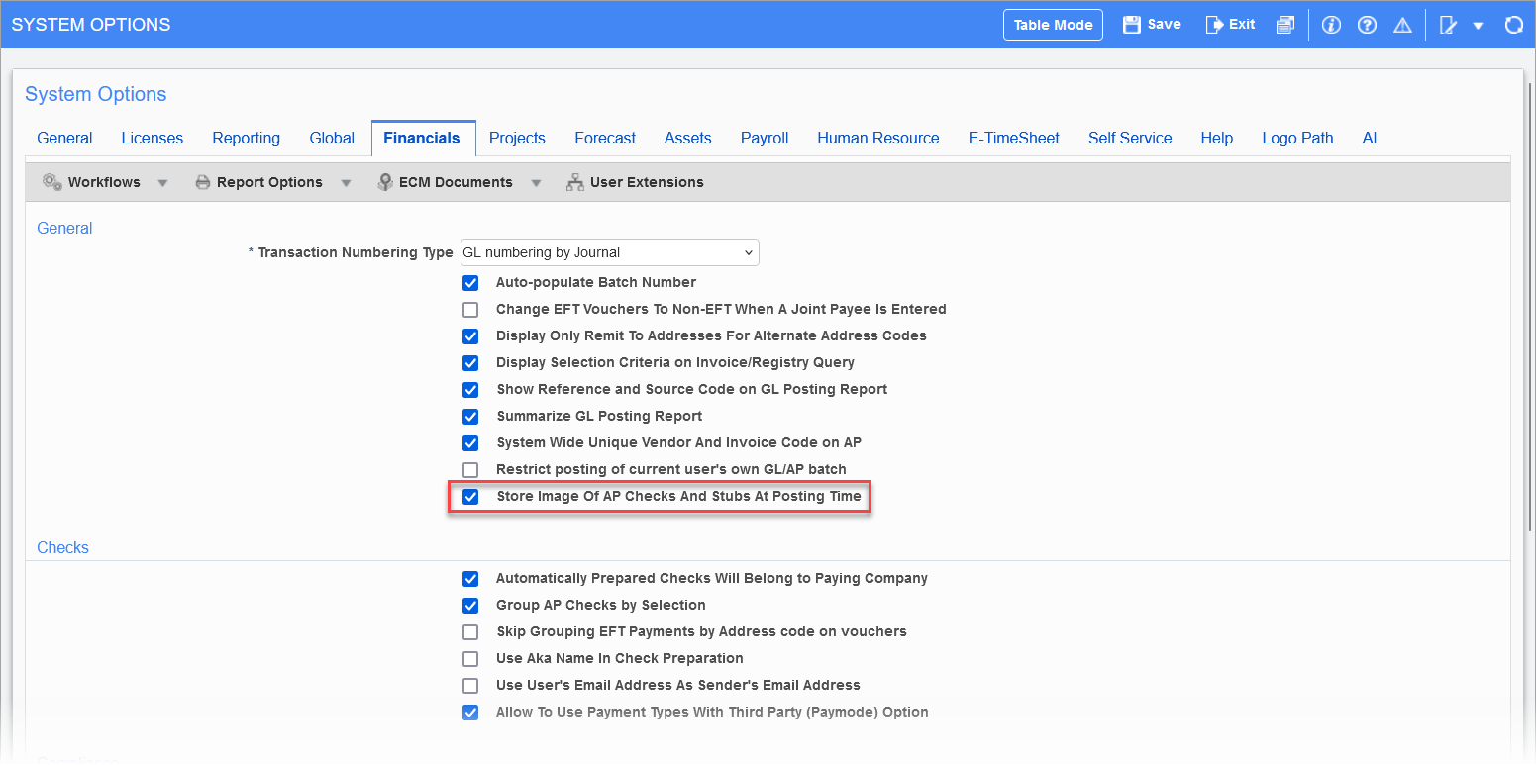This screenshot has height=765, width=1536.
Task: Check Restrict posting of current user's own batch
Action: 470,470
